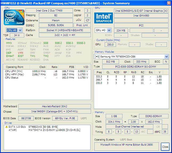Click the Memory Size 1 GB field
The width and height of the screenshot is (172, 153).
coord(114,116)
